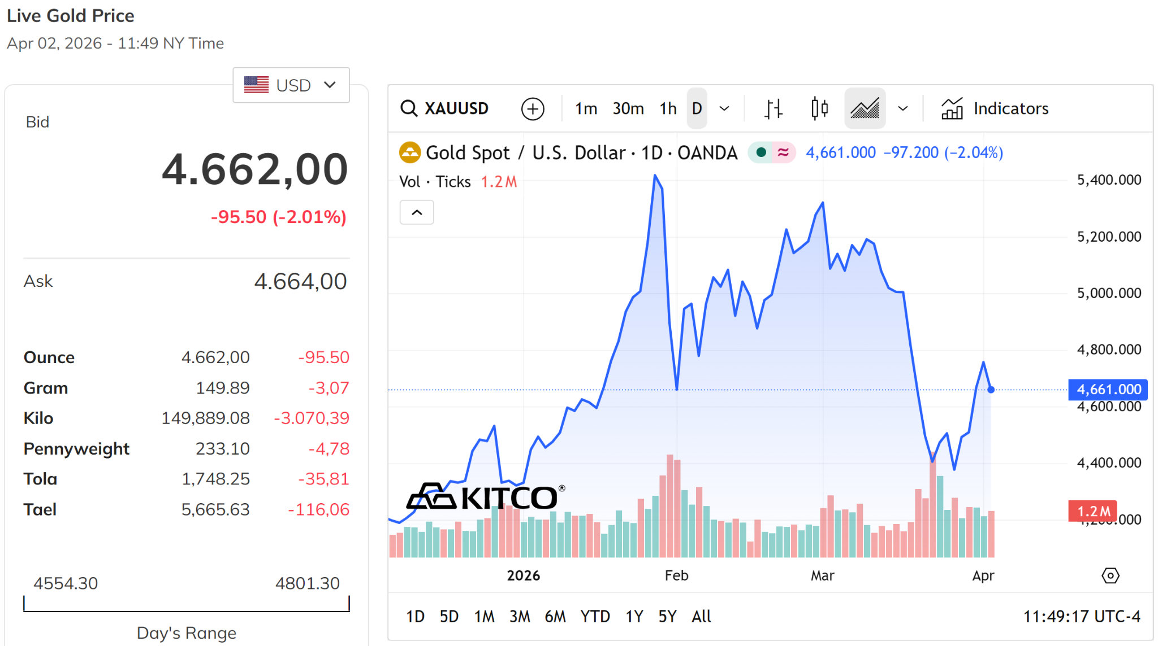Viewport: 1158px width, 646px height.
Task: Open the USD currency dropdown
Action: tap(291, 85)
